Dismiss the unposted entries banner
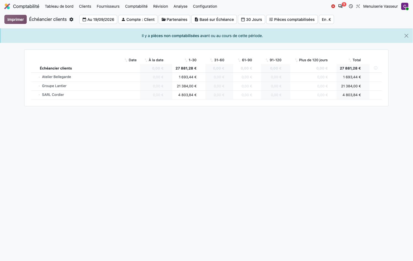 pos(406,36)
